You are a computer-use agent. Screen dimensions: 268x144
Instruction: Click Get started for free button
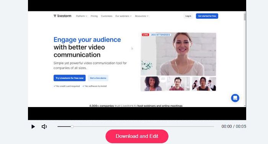(x=207, y=16)
